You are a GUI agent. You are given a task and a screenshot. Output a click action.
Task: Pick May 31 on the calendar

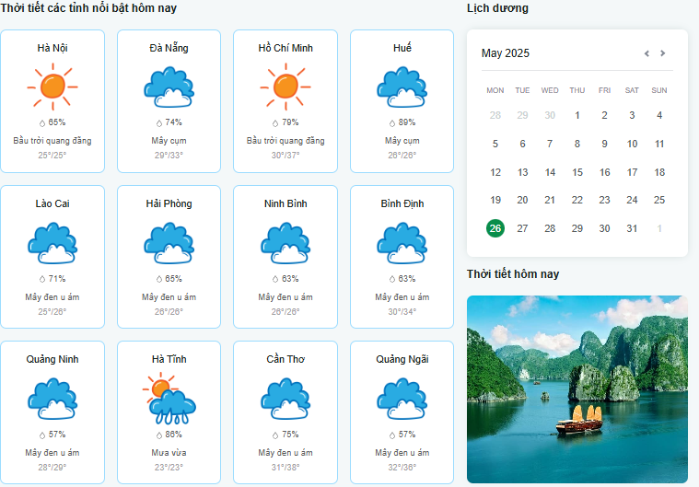pyautogui.click(x=632, y=228)
